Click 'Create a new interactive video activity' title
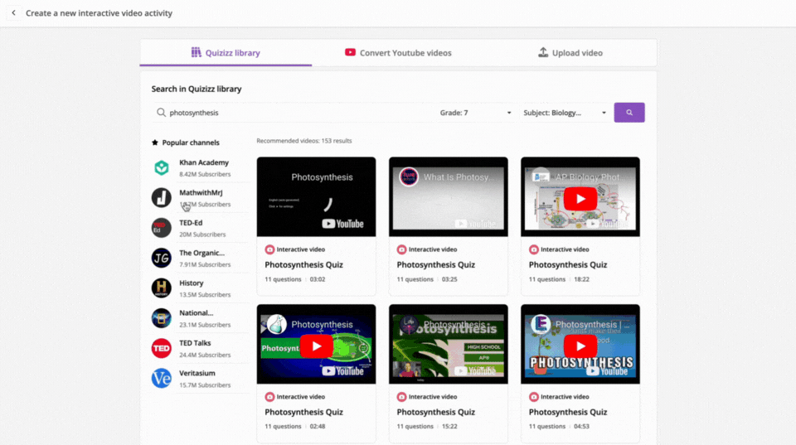Screen dimensions: 796x445 99,13
